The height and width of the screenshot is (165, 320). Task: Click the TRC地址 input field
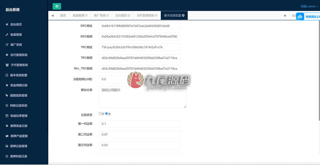pos(139,47)
